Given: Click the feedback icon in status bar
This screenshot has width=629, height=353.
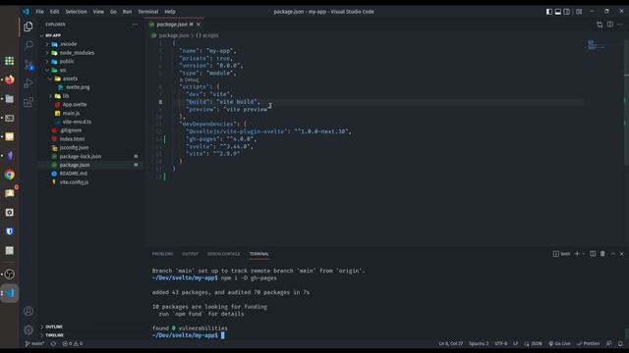Looking at the screenshot, I should (609, 343).
